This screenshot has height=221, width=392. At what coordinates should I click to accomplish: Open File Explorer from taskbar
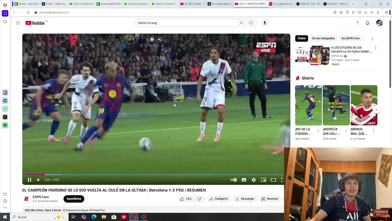coord(104,217)
